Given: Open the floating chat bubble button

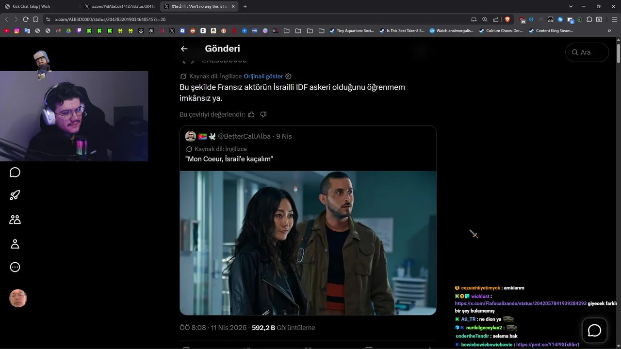Looking at the screenshot, I should (594, 331).
